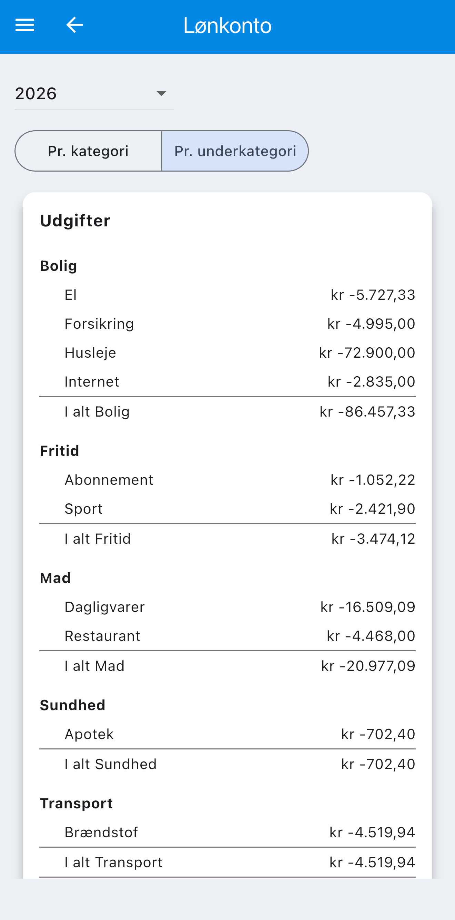Select the Fritid category heading
Image resolution: width=455 pixels, height=920 pixels.
pyautogui.click(x=59, y=451)
